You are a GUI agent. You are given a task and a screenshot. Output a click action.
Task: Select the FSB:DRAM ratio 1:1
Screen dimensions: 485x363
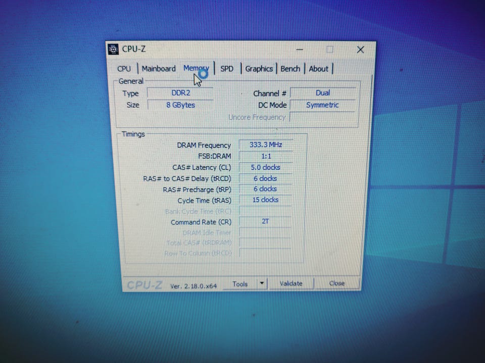(266, 156)
